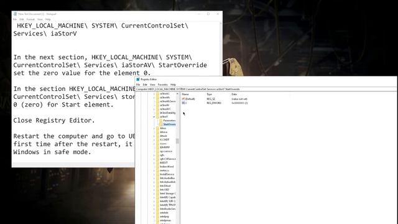Expand the intelpep key arrow
The width and height of the screenshot is (398, 224).
tap(154, 217)
